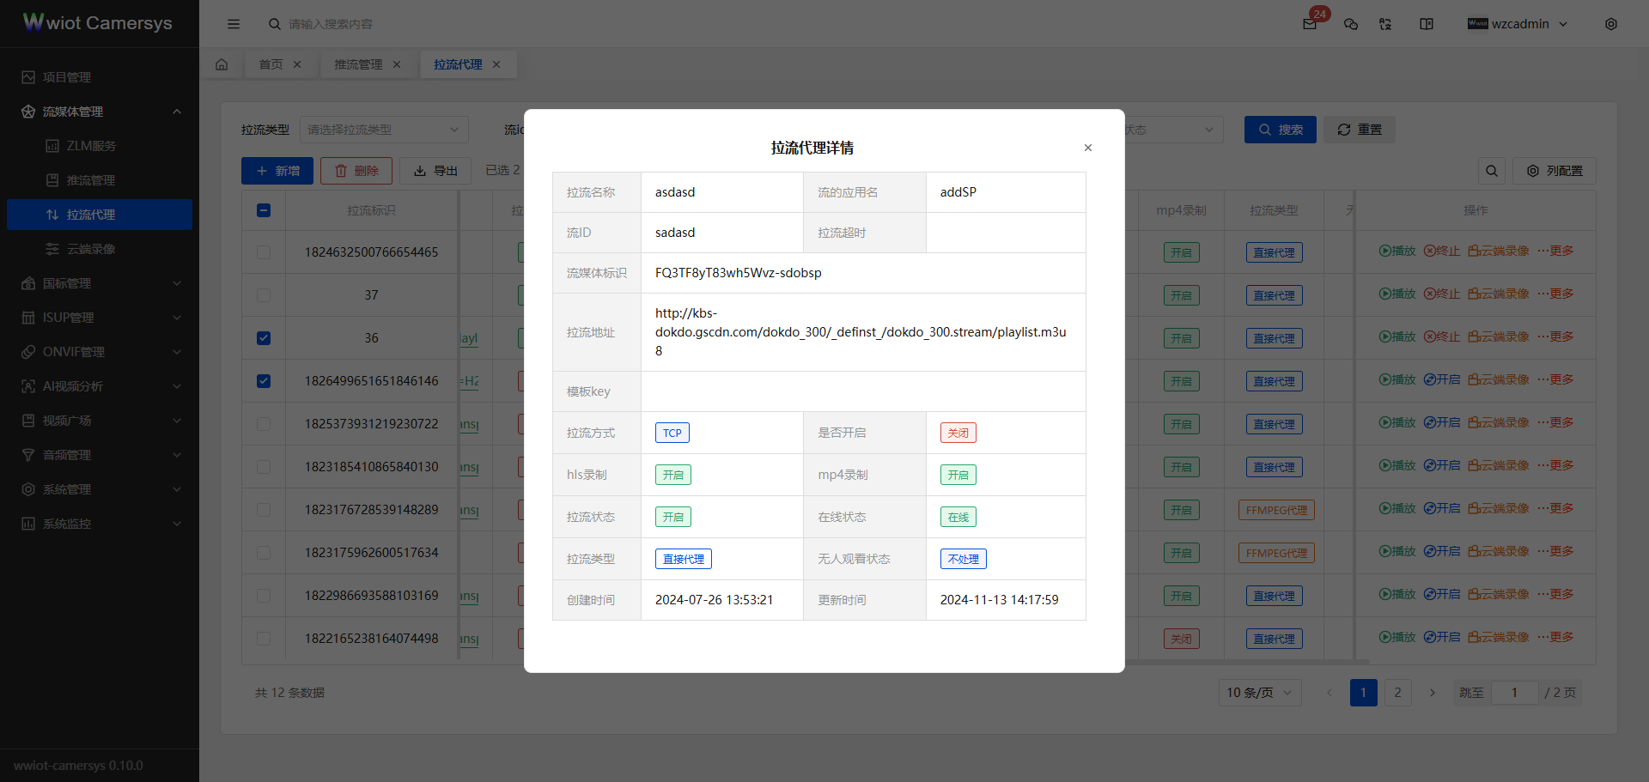Close the 拉流代理详情 dialog
This screenshot has height=782, width=1649.
(x=1087, y=148)
